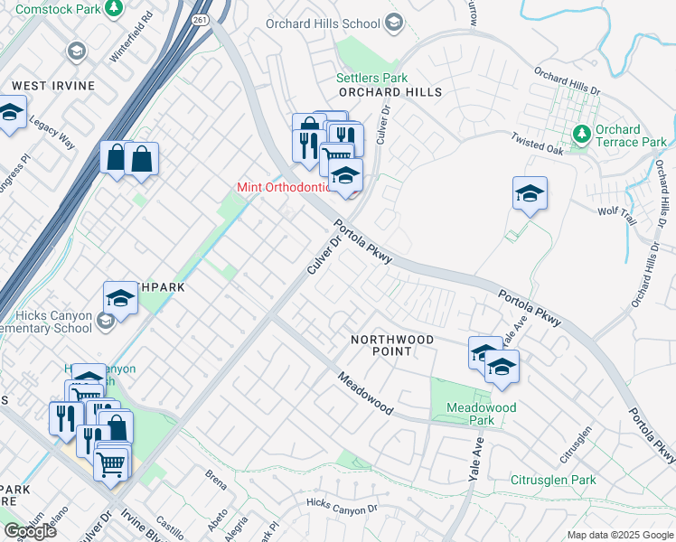
Task: Click the Comstock Park tree icon
Action: (x=114, y=8)
